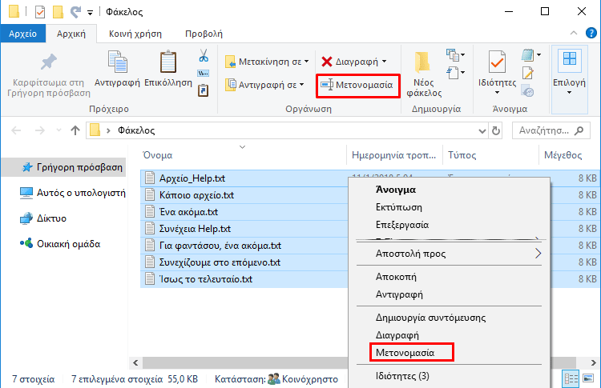Click the Edit pencil icon in Open group
The height and width of the screenshot is (388, 601).
[x=528, y=73]
